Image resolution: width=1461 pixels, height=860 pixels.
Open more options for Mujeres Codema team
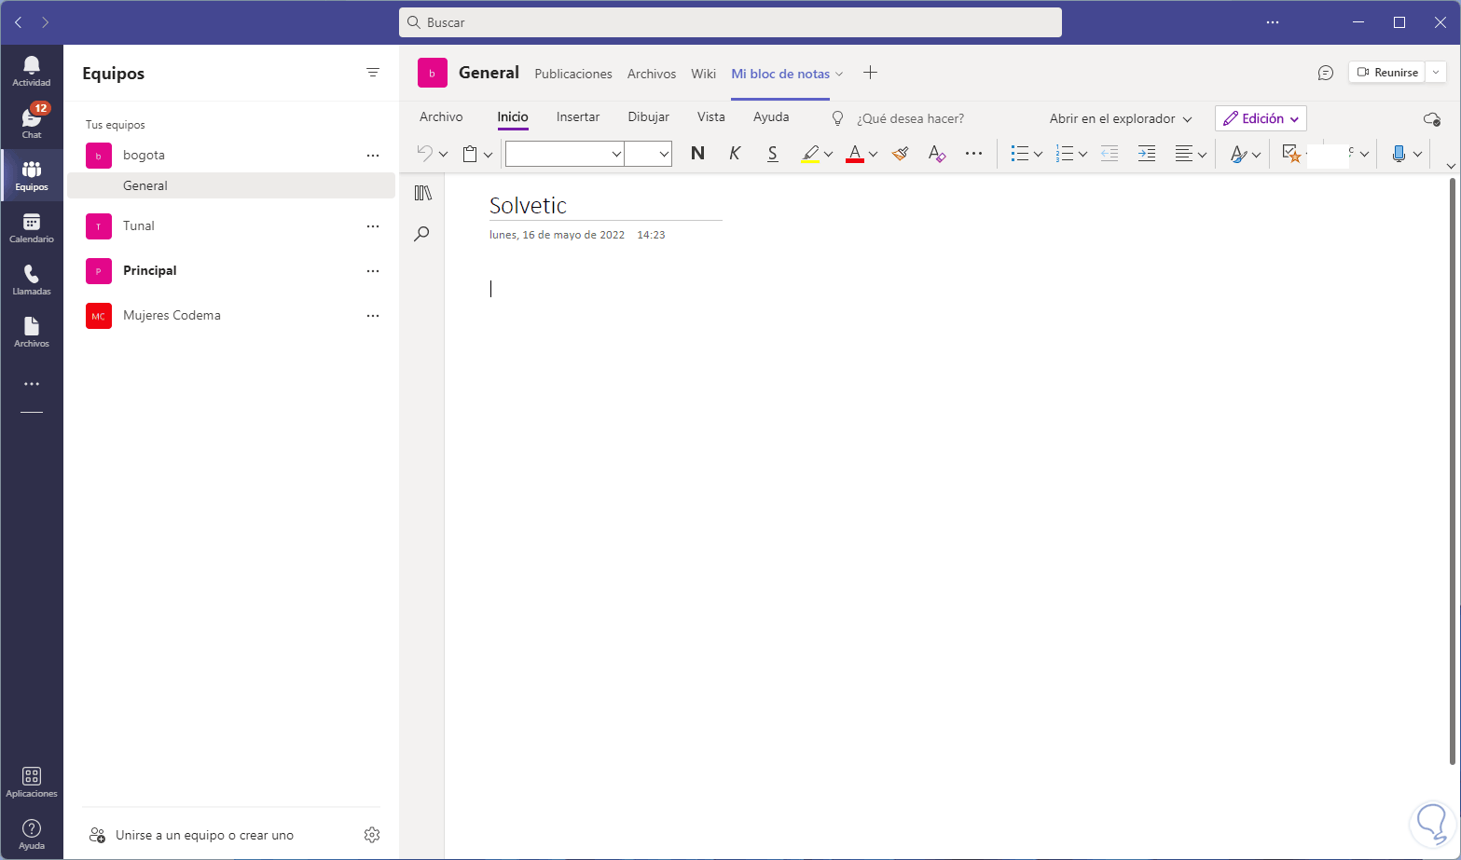click(373, 316)
